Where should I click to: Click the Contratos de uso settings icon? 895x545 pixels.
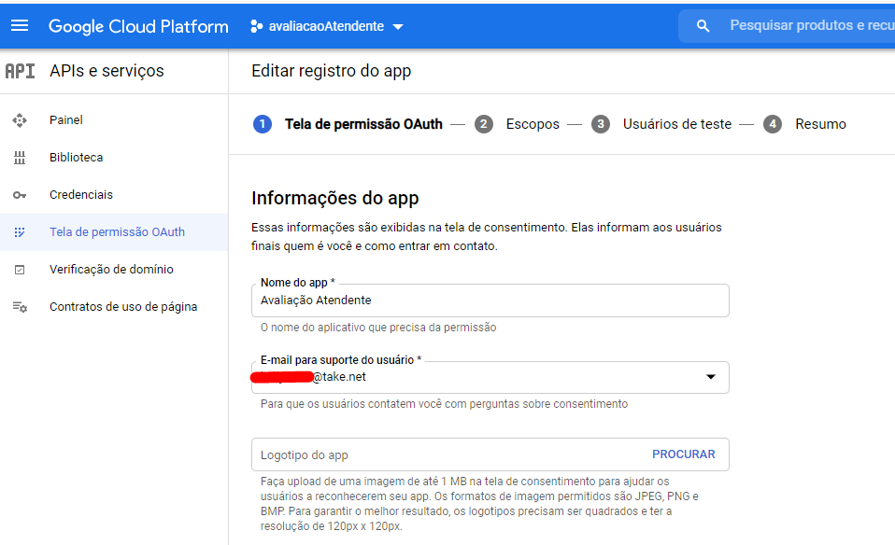[20, 307]
